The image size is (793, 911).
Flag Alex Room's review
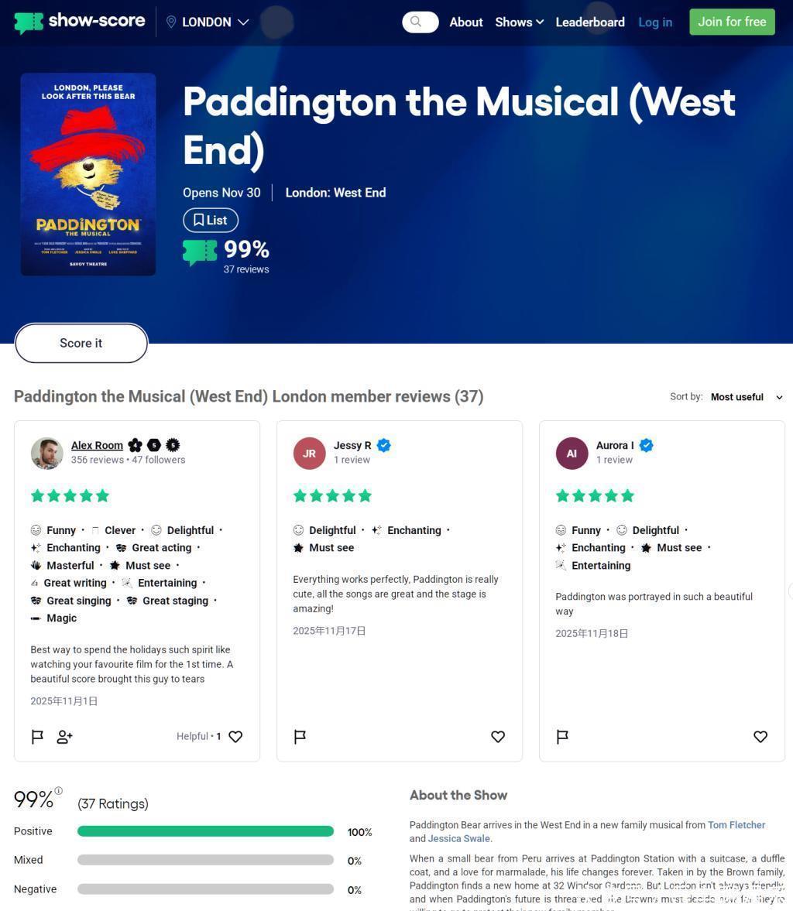point(37,737)
